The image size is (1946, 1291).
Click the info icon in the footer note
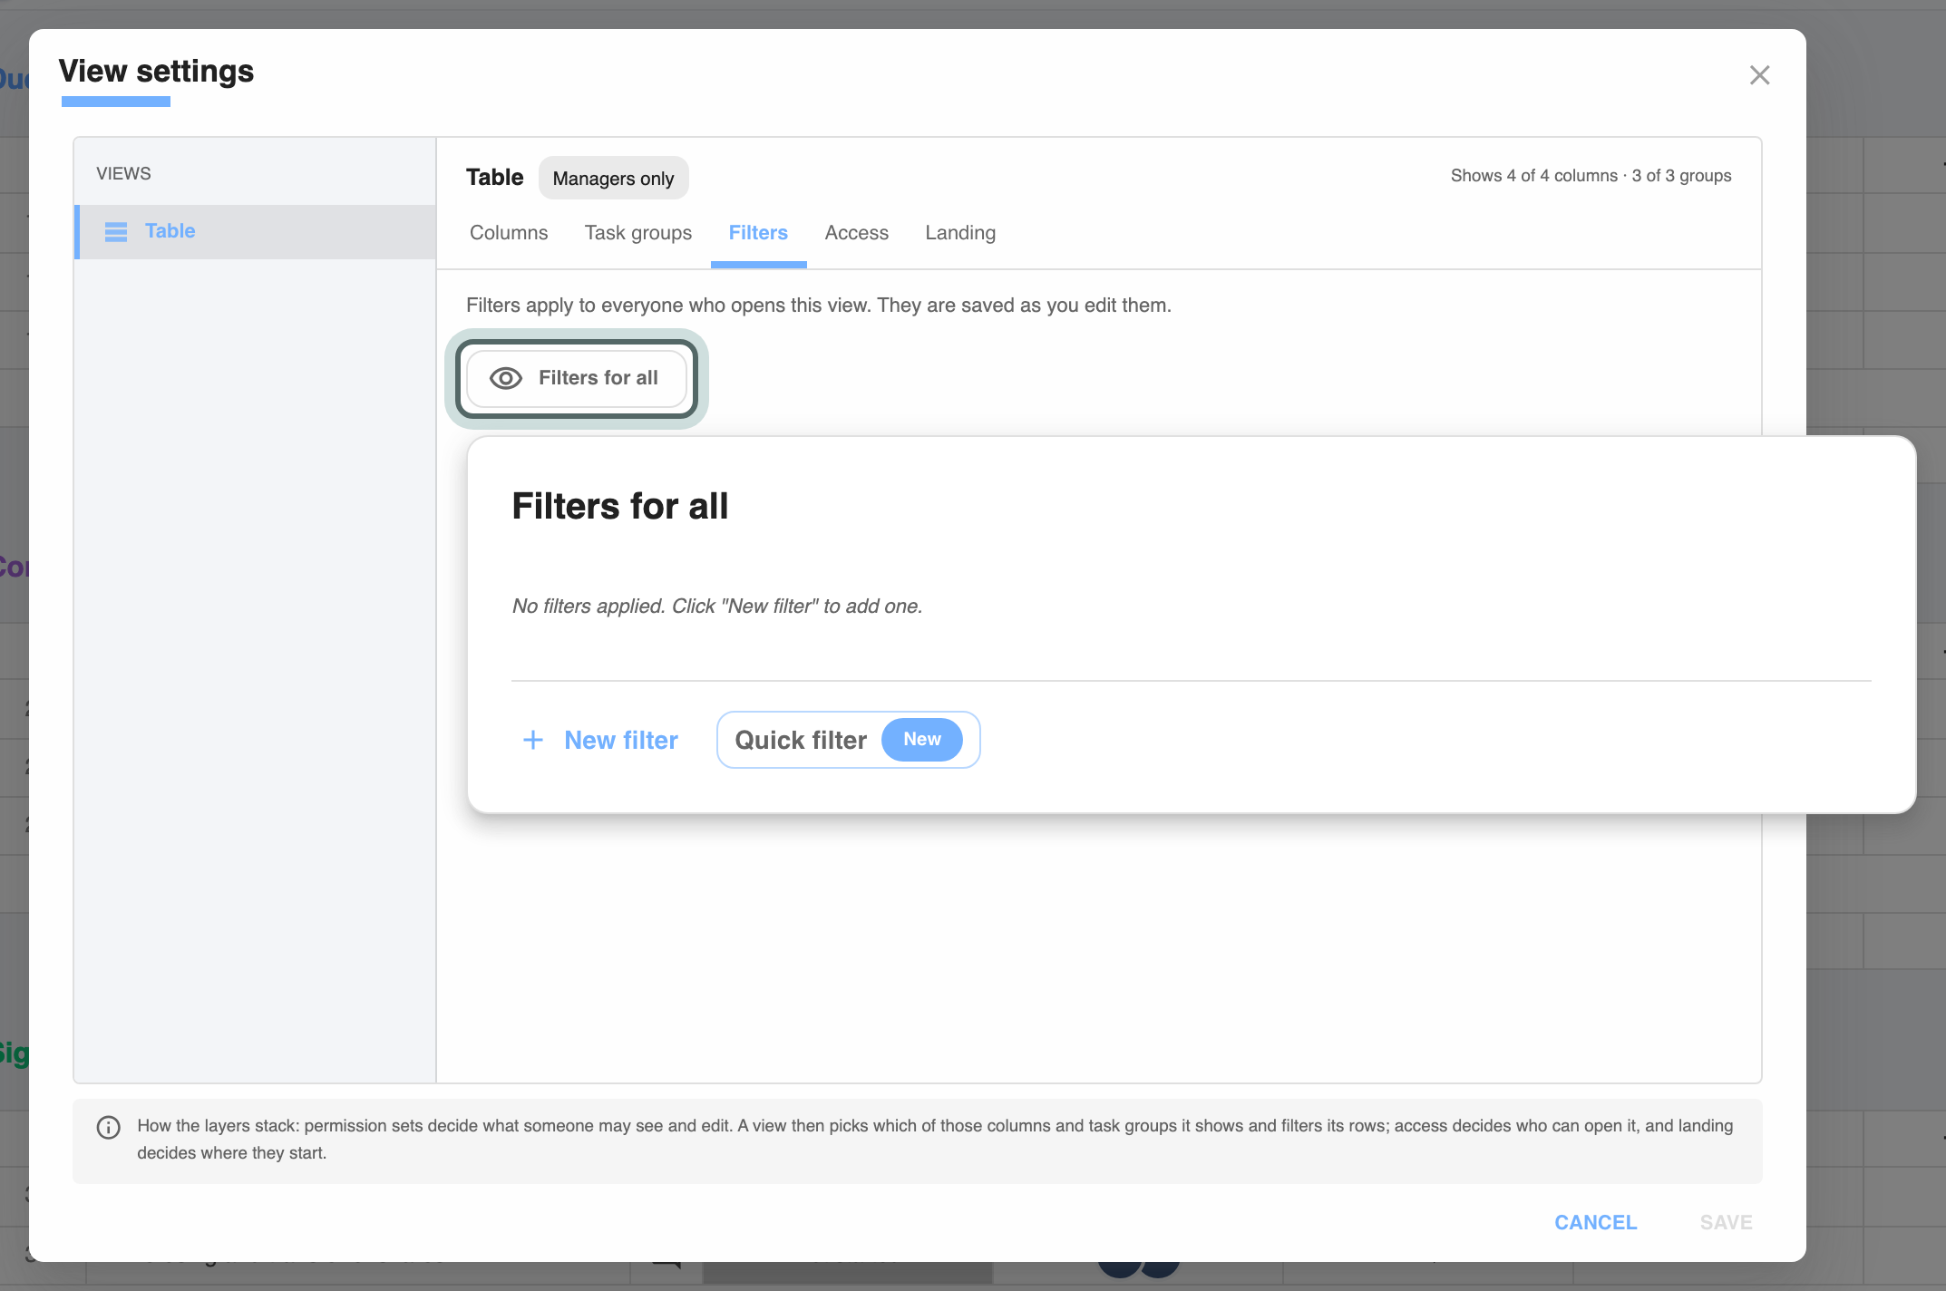(x=108, y=1128)
